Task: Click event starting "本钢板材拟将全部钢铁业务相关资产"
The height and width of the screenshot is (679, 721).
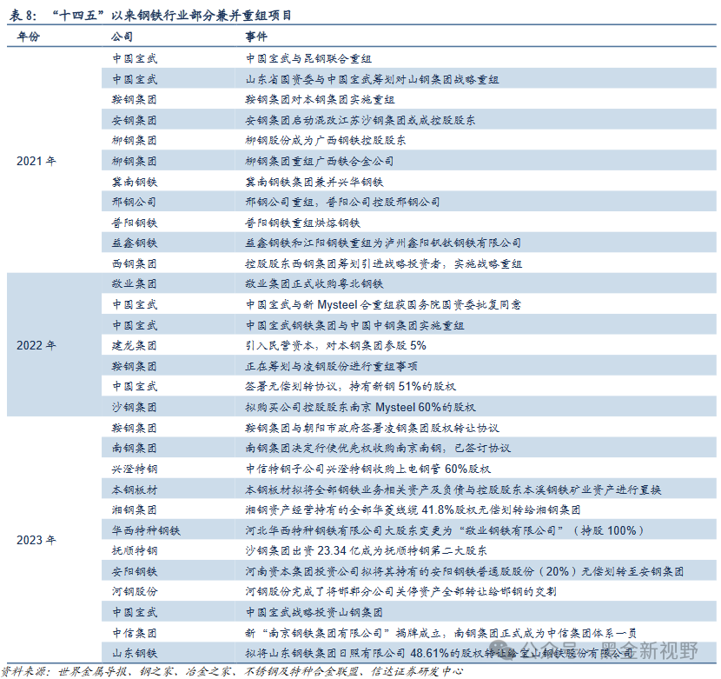Action: (453, 489)
